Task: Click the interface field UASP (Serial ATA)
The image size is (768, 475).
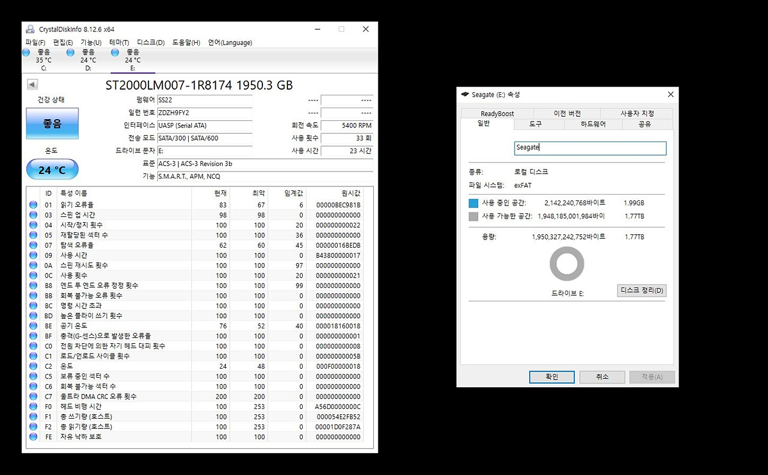Action: pos(204,125)
